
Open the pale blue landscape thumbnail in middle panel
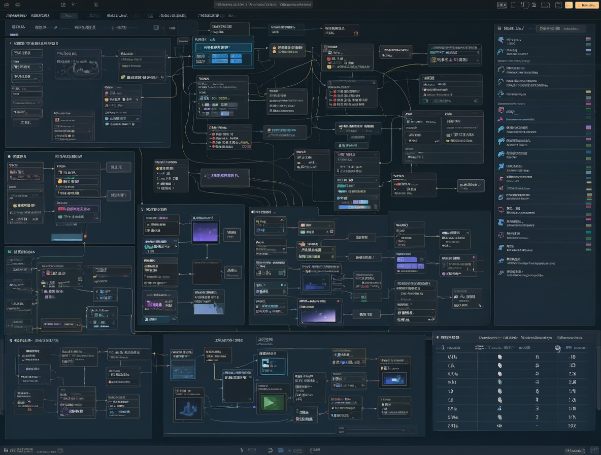point(209,308)
